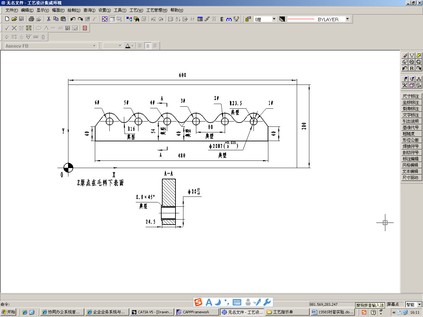Image resolution: width=423 pixels, height=317 pixels.
Task: Click the coordinate readout 881.569,283.247
Action: (332, 304)
